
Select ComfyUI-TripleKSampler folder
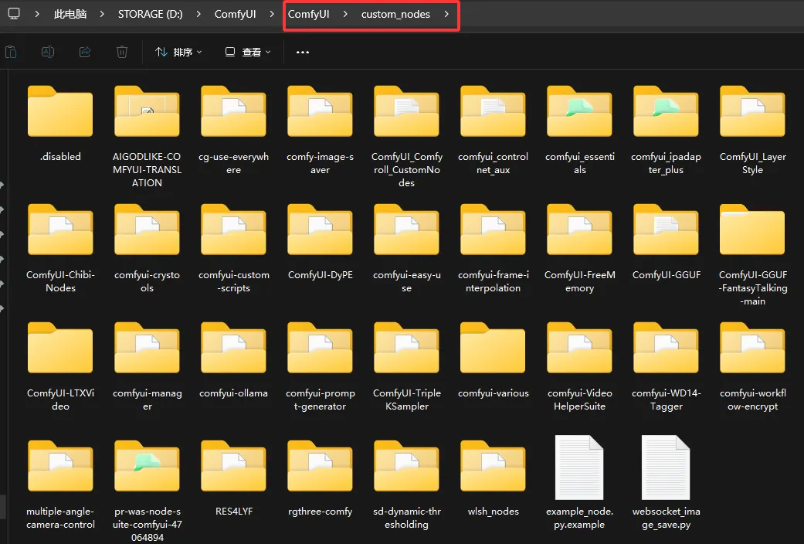tap(406, 366)
